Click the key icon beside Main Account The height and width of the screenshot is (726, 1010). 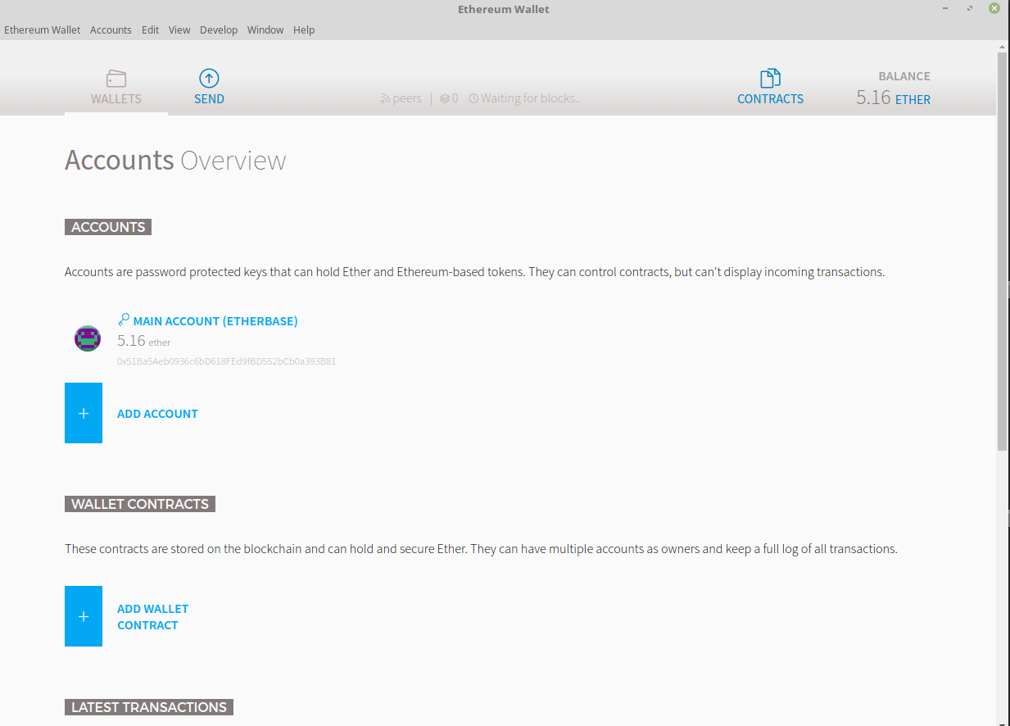pyautogui.click(x=124, y=320)
